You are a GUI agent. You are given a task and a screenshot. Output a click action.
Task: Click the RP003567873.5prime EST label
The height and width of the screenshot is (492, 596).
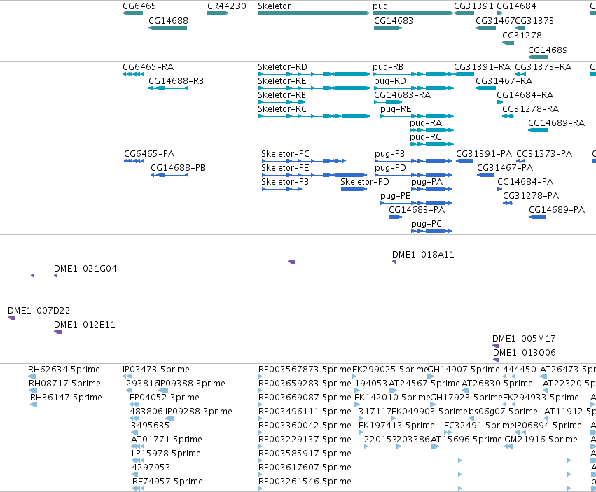tap(305, 370)
